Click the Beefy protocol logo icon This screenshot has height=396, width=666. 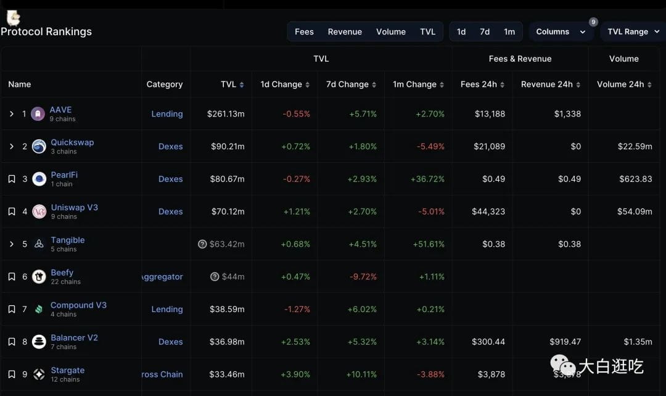click(x=39, y=276)
